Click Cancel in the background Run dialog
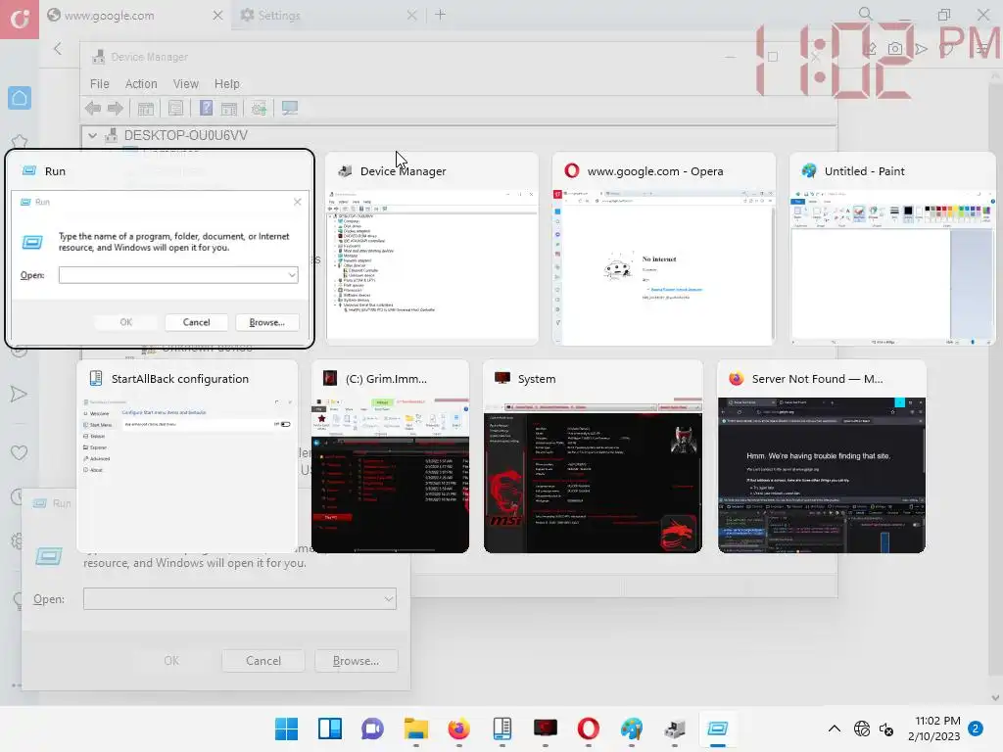 tap(263, 661)
